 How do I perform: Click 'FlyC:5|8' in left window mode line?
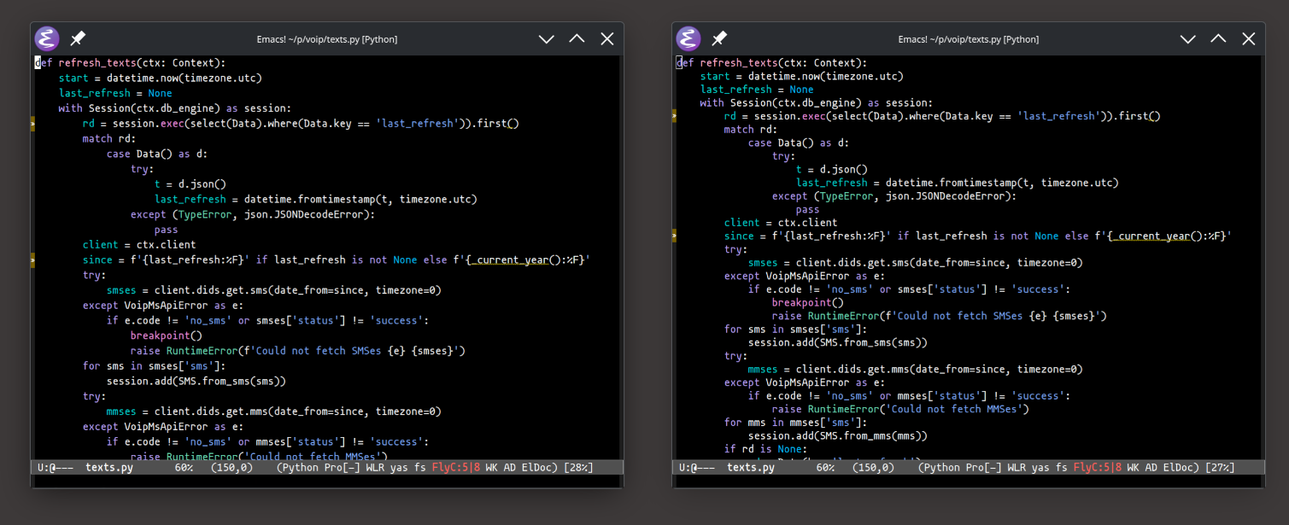(456, 468)
